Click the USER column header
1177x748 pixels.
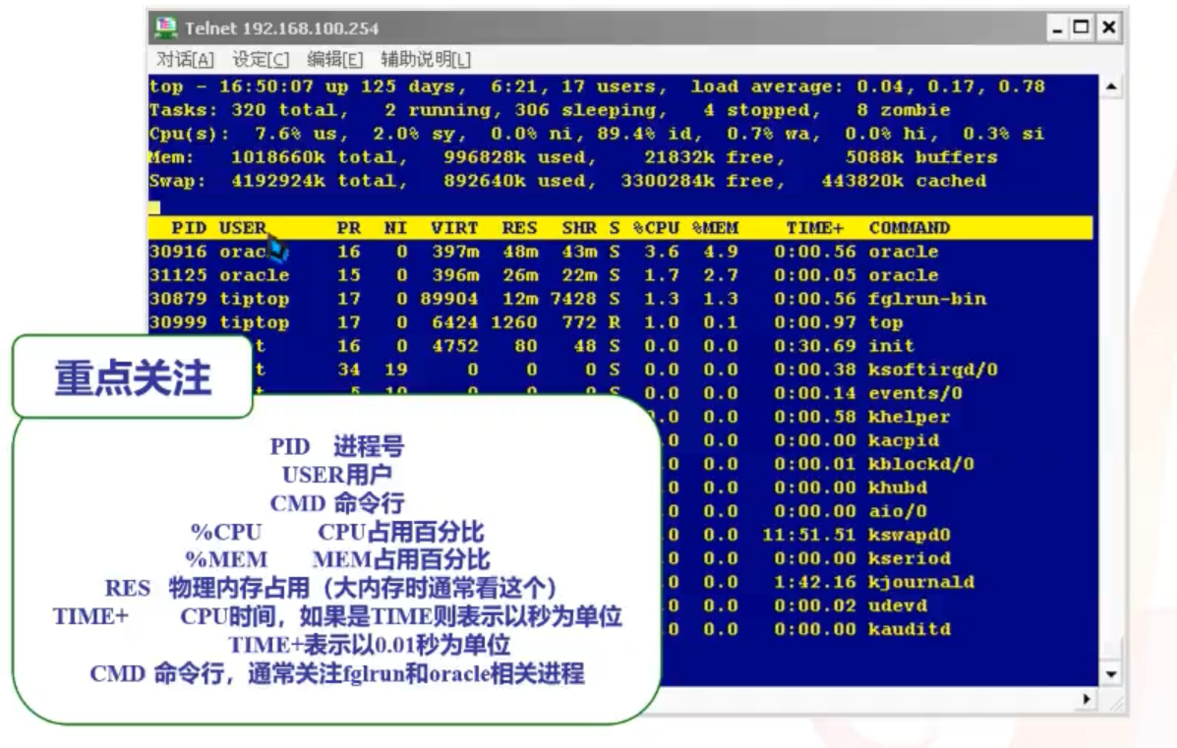[243, 228]
